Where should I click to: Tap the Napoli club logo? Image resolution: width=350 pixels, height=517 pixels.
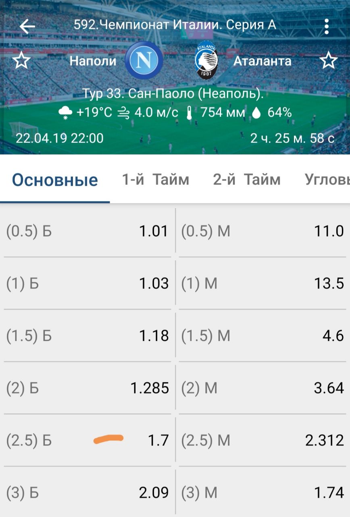[x=144, y=61]
